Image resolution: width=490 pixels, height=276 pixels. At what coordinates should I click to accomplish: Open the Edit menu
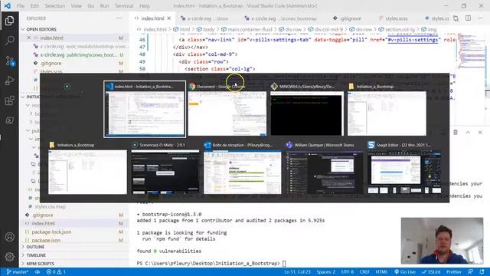coord(34,6)
